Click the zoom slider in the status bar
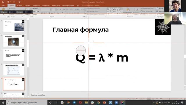 coord(171,99)
